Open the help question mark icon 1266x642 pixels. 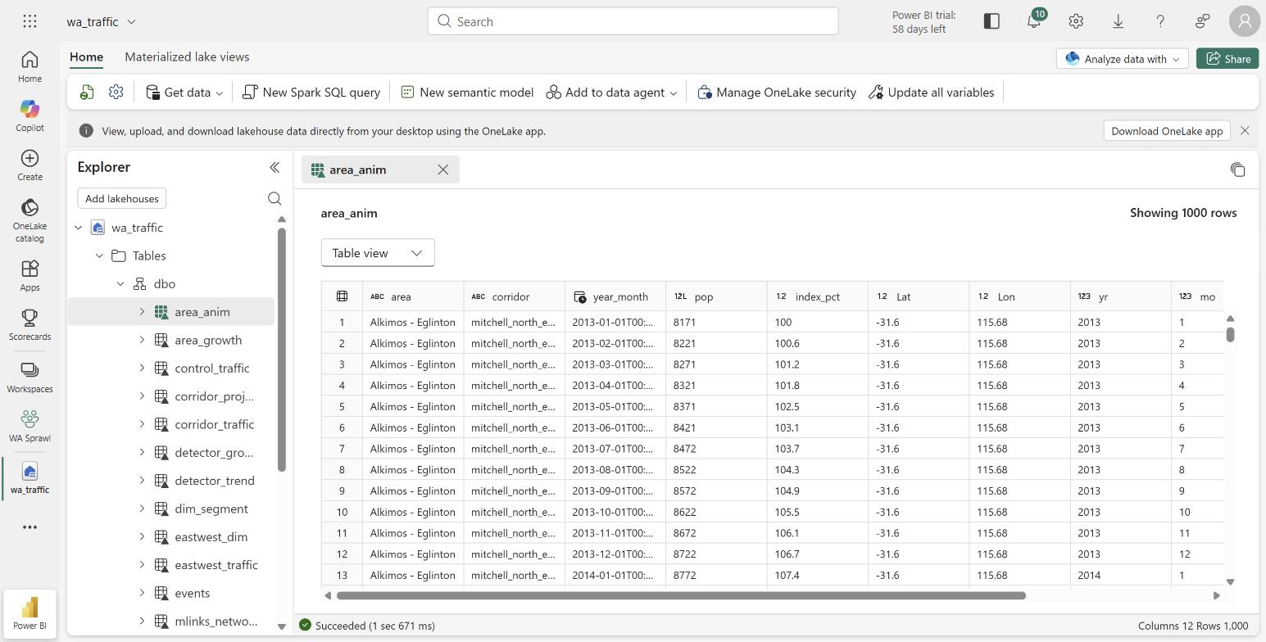point(1160,21)
